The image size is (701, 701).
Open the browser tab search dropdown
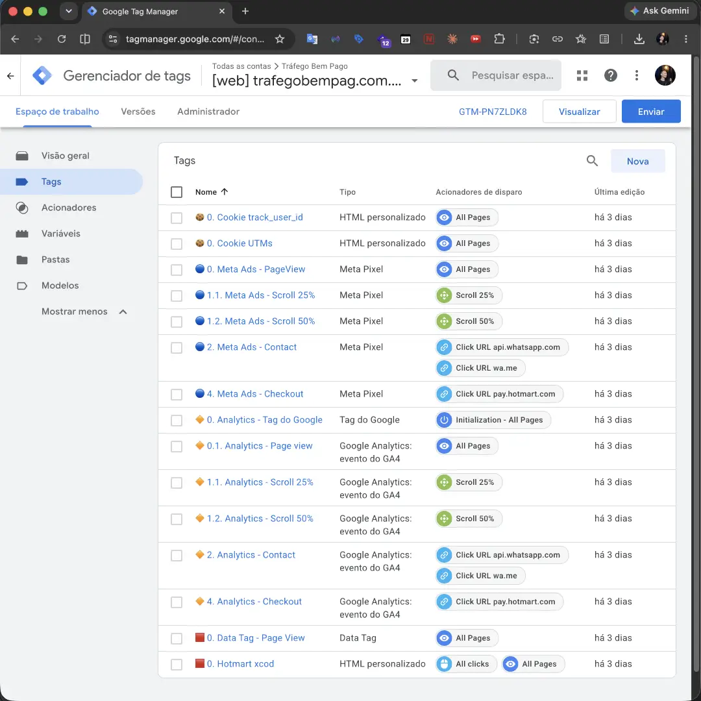[x=68, y=11]
